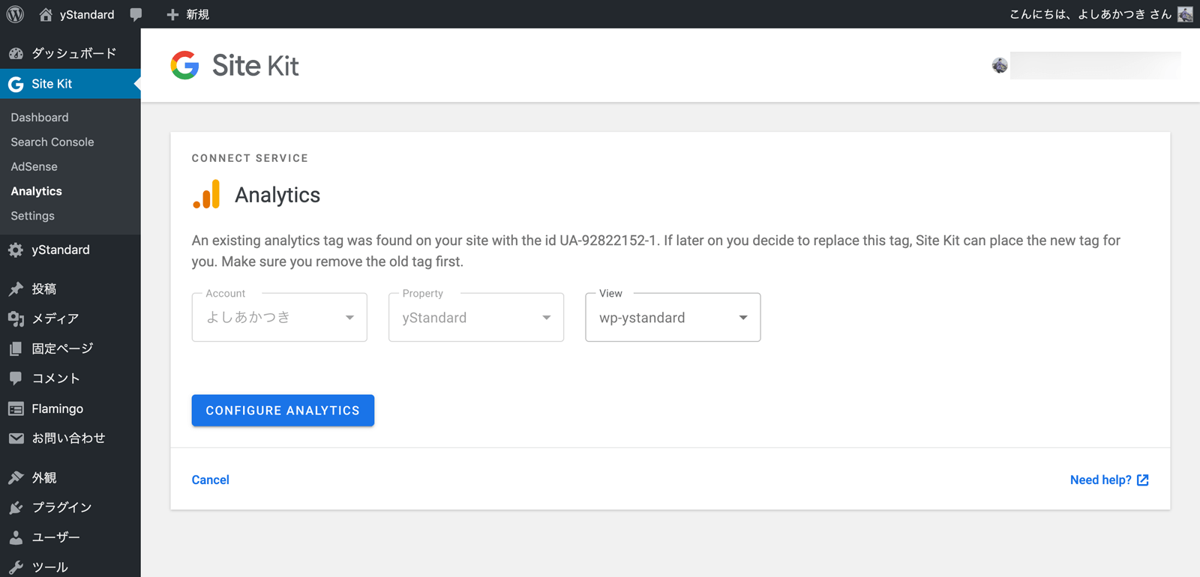Viewport: 1200px width, 577px height.
Task: Click the お問い合わせ envelope icon
Action: pos(16,438)
